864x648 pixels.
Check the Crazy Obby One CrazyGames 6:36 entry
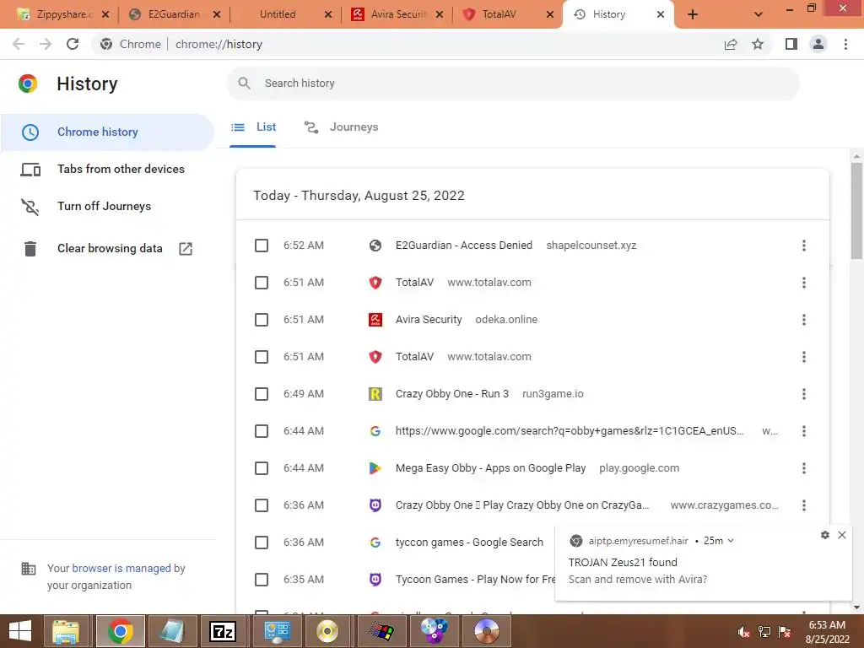(262, 505)
